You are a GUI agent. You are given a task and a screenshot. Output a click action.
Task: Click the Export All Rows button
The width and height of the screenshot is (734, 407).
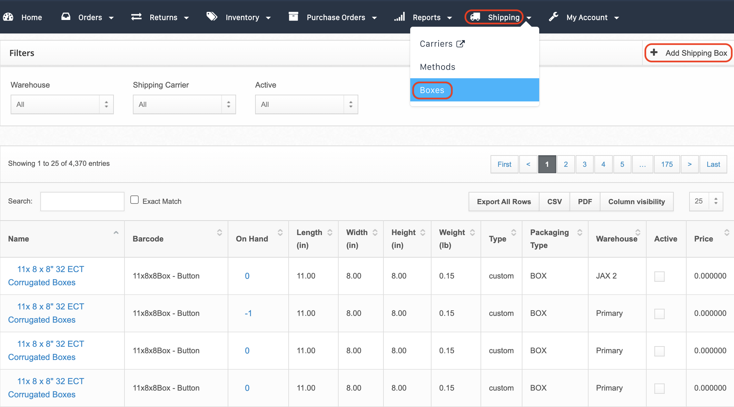(504, 202)
